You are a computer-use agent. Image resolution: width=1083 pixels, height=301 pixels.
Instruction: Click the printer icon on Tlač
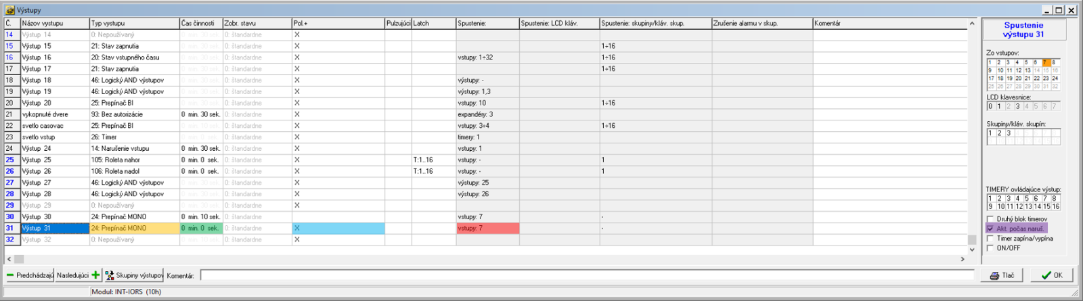tap(994, 275)
